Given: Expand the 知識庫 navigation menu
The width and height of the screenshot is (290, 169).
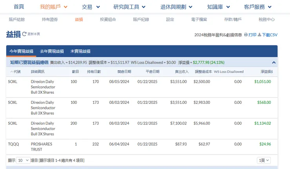Looking at the screenshot, I should tap(219, 7).
